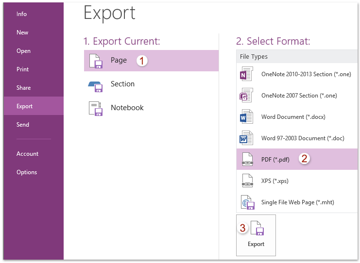Image resolution: width=360 pixels, height=263 pixels.
Task: Select the OneNote 2010-2013 Section icon
Action: 246,74
